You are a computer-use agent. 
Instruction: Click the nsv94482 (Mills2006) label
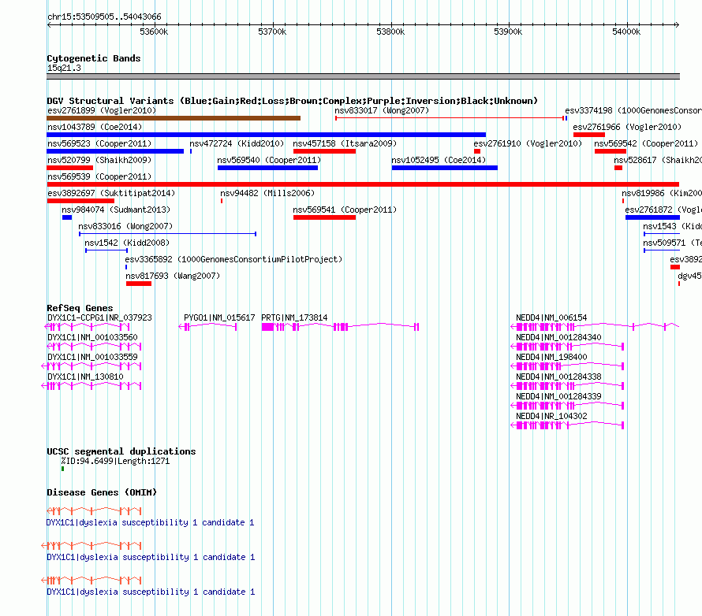click(x=267, y=193)
